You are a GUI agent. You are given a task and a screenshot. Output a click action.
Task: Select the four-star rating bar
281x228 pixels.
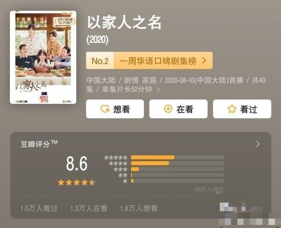[x=178, y=163]
